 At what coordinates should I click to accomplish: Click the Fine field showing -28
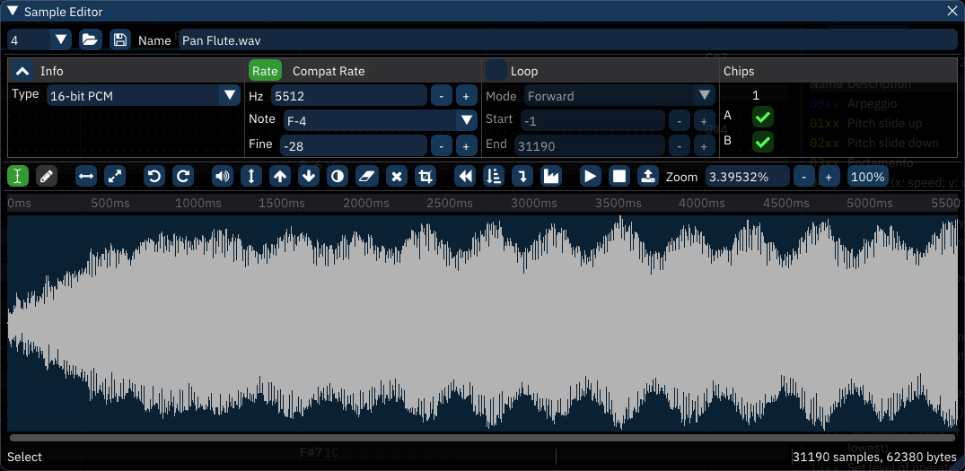[354, 145]
